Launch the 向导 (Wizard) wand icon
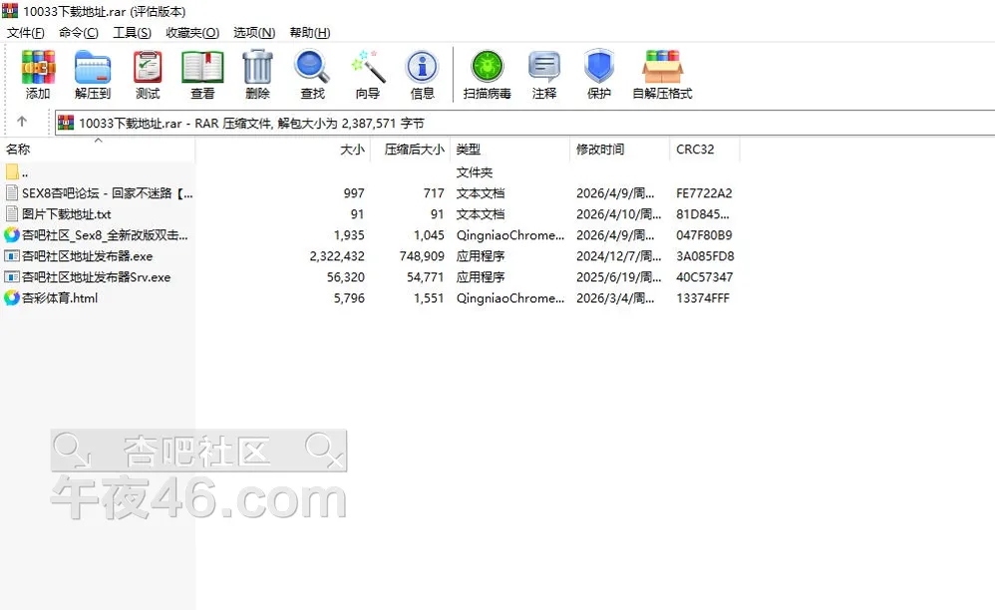The image size is (995, 610). (x=367, y=75)
